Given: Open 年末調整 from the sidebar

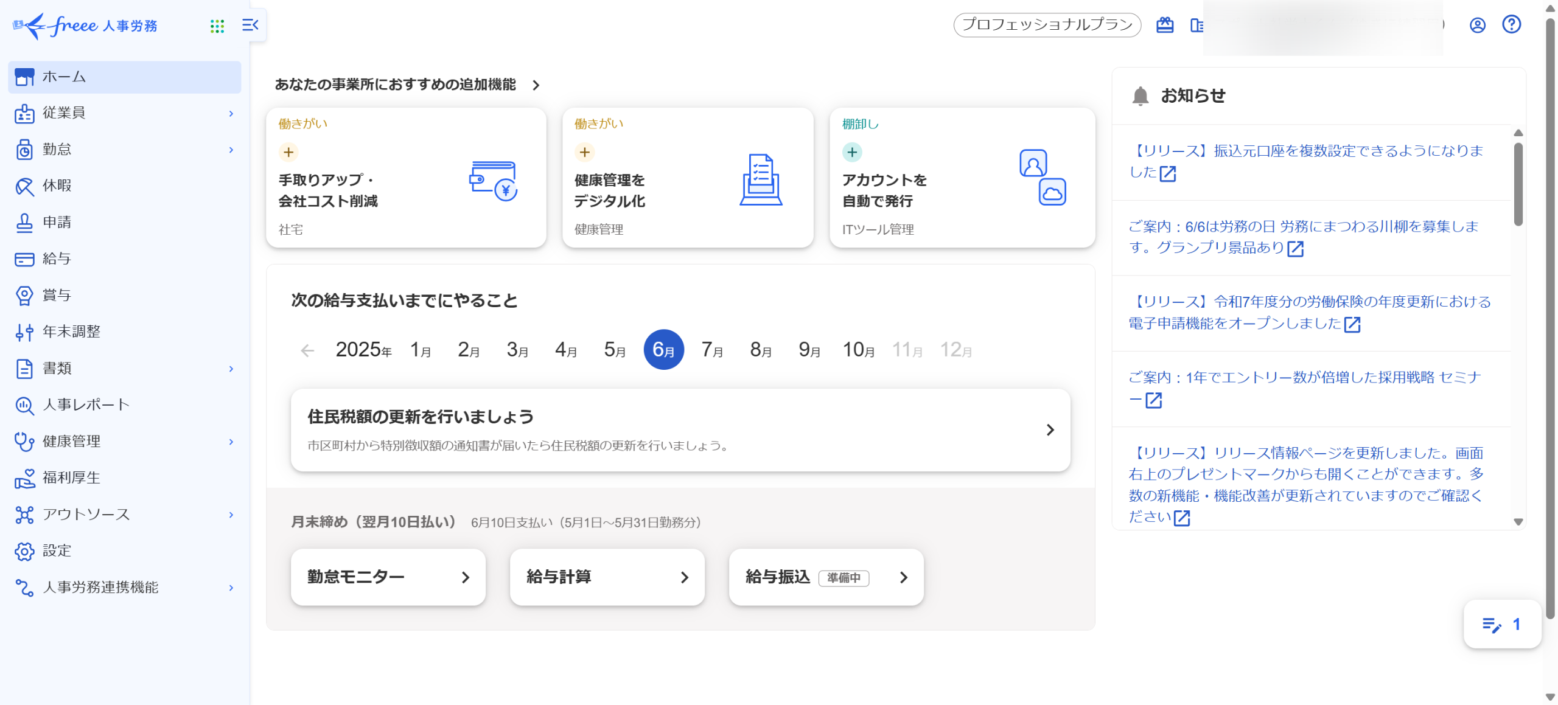Looking at the screenshot, I should tap(71, 332).
